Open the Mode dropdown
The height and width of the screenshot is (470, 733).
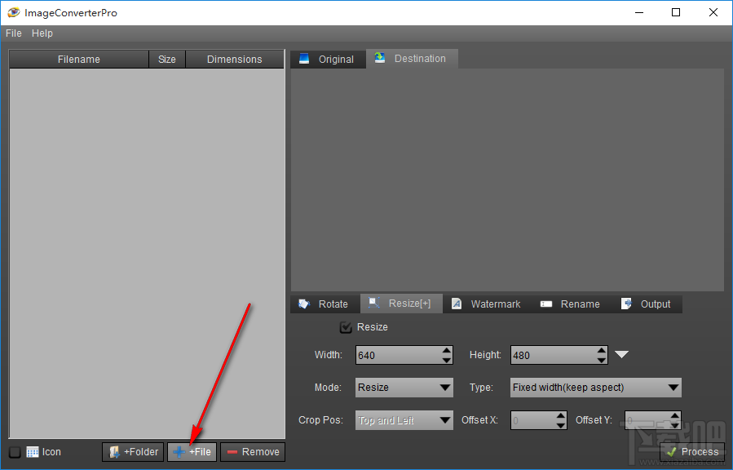click(x=404, y=387)
